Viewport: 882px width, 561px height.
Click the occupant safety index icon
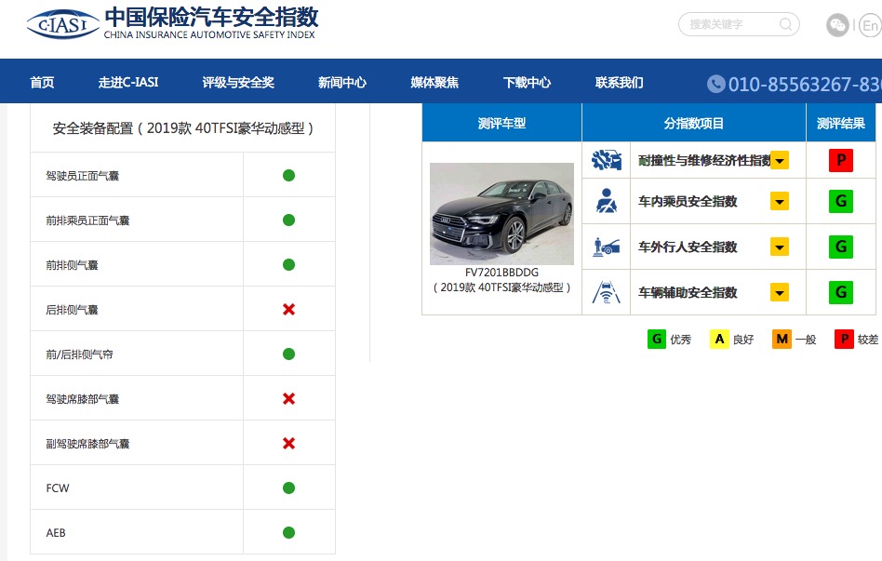tap(607, 201)
